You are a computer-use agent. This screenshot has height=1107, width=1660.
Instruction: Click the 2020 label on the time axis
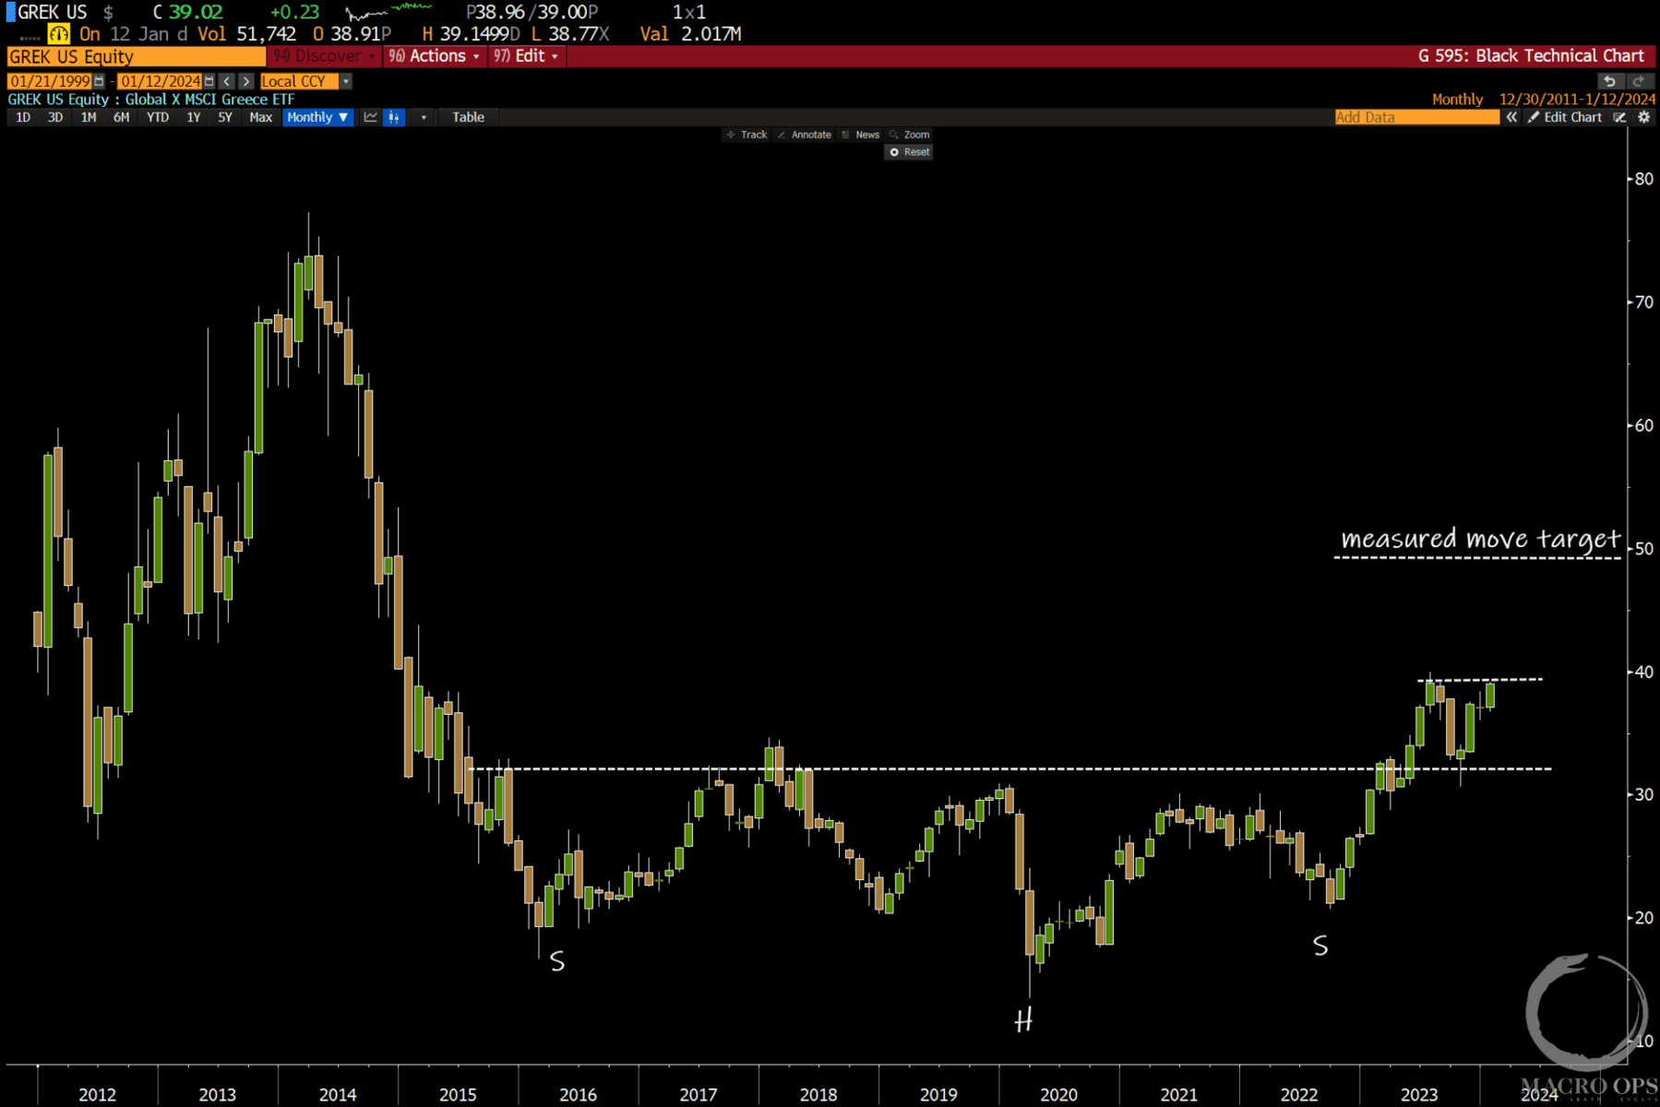(x=1058, y=1094)
